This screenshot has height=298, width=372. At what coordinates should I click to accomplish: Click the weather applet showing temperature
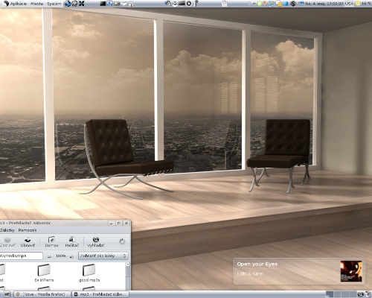coord(363,4)
